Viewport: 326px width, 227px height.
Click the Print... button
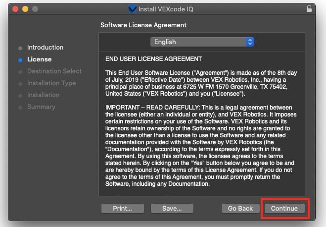coord(123,209)
